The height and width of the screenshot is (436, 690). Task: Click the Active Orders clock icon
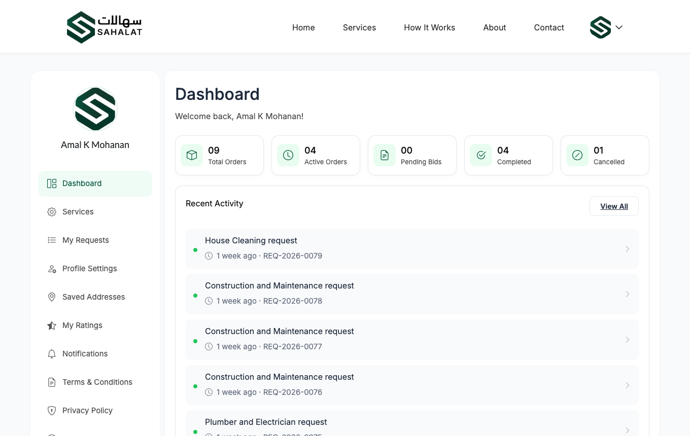(x=288, y=155)
